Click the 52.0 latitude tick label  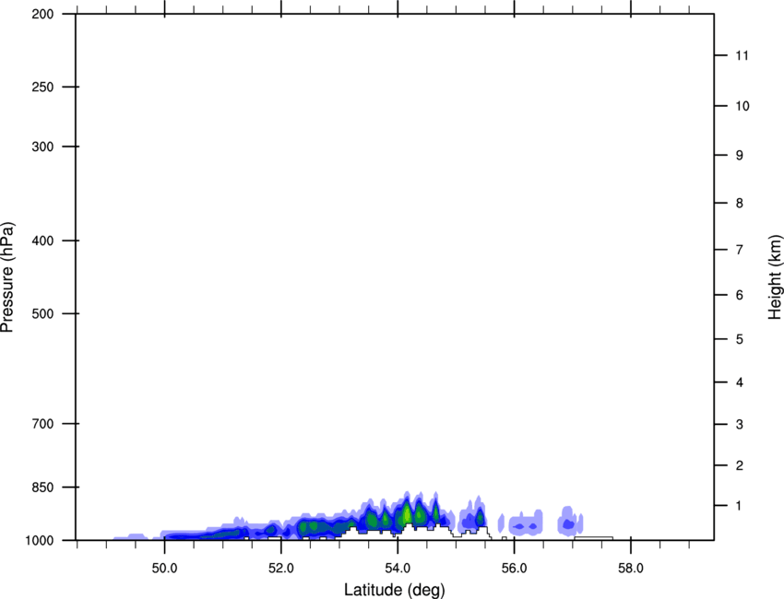pos(281,569)
